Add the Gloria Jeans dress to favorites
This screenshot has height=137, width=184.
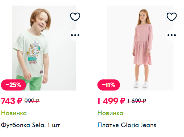pos(172,17)
